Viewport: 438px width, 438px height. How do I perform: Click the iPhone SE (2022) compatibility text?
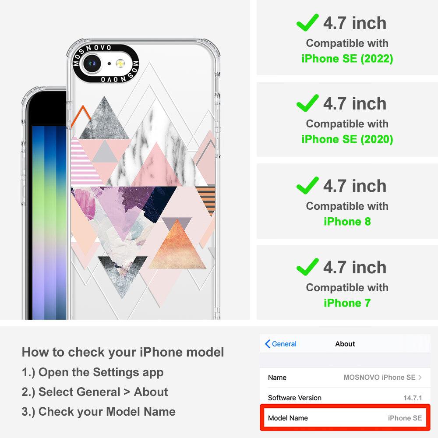[347, 59]
